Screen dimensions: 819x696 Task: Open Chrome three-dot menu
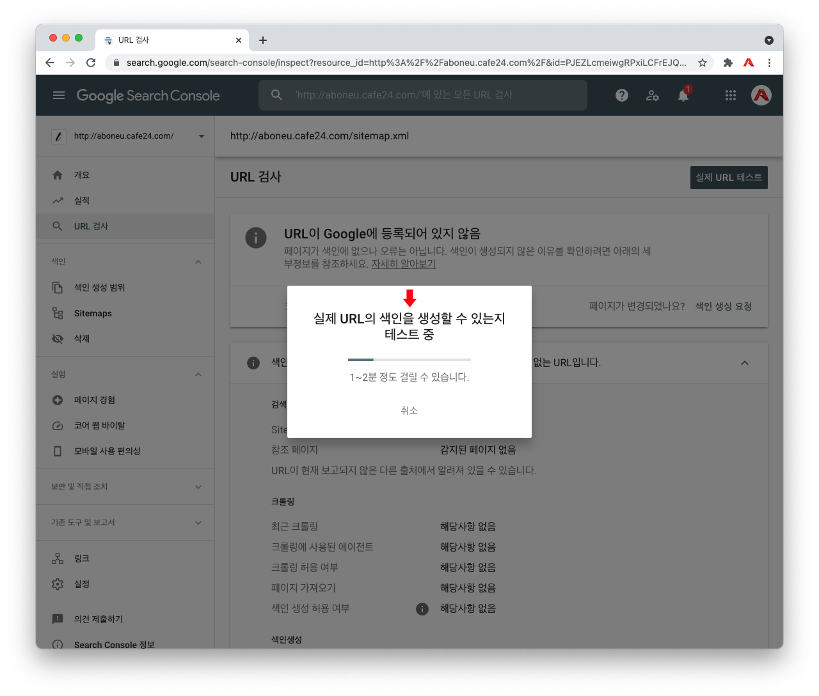(x=769, y=63)
